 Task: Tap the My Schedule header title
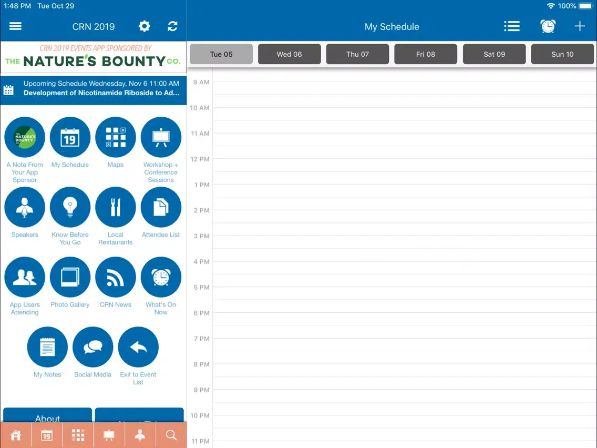tap(392, 27)
